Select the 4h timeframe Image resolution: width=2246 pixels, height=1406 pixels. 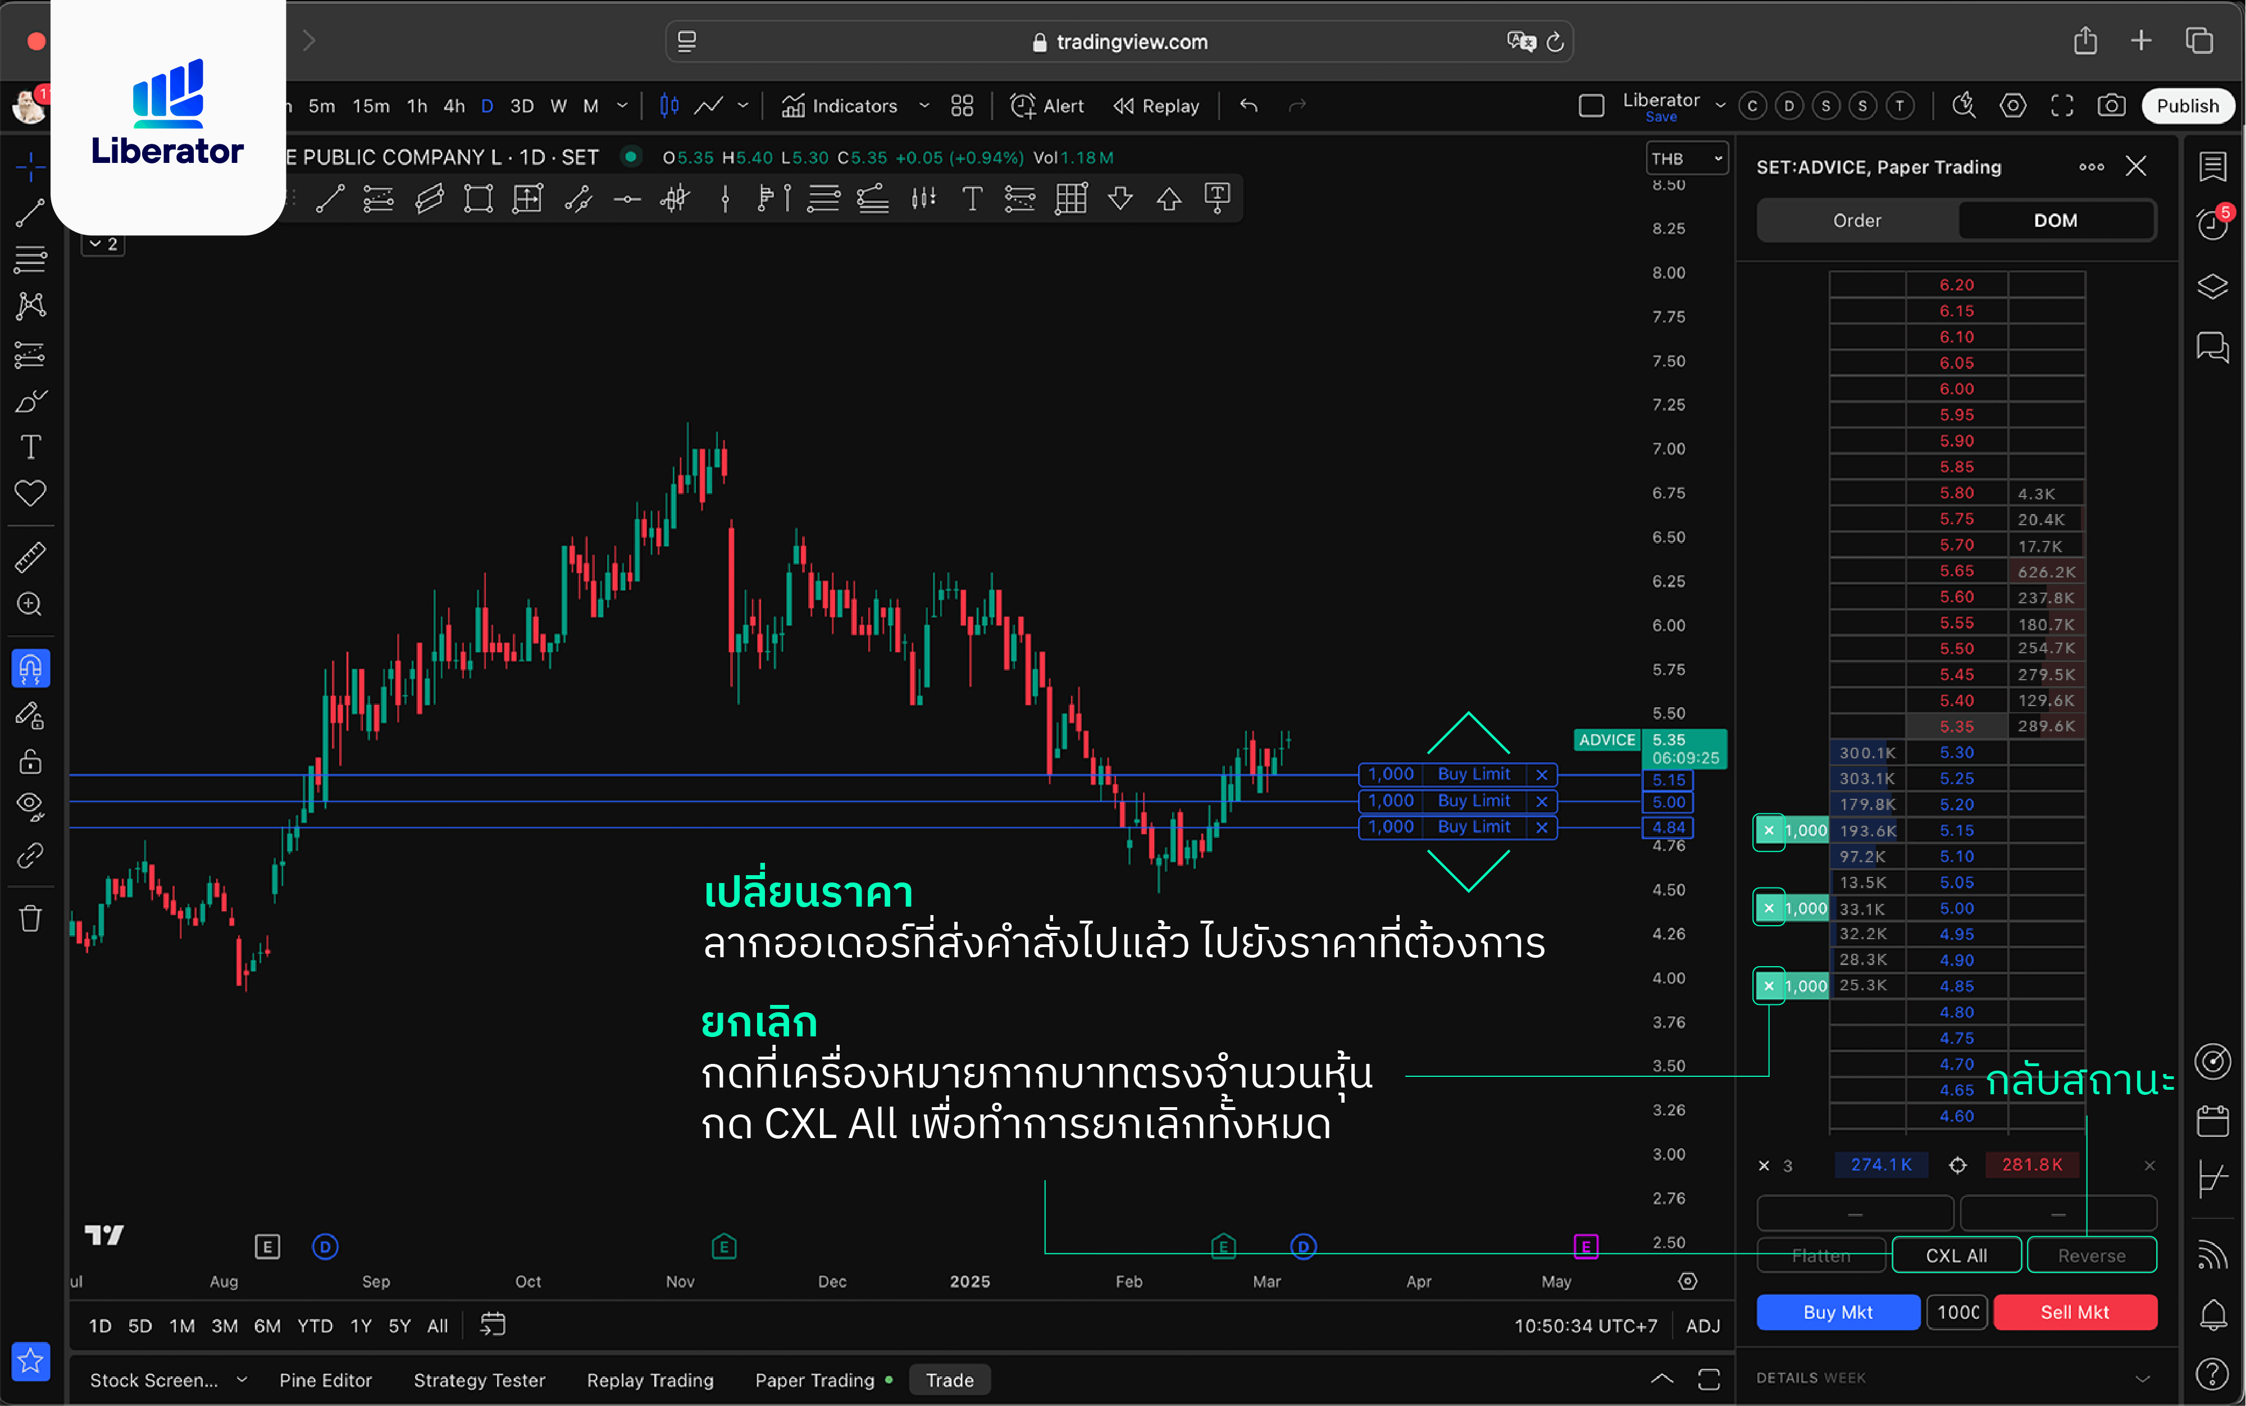pyautogui.click(x=454, y=106)
